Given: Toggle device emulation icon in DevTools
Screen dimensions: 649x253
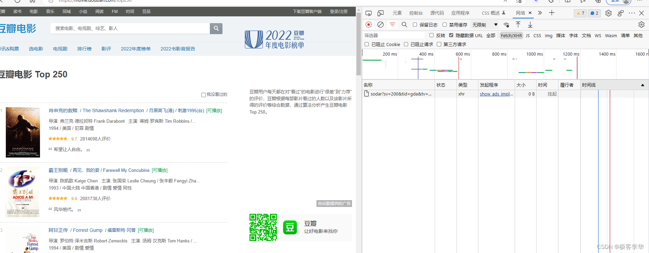Looking at the screenshot, I should 380,13.
